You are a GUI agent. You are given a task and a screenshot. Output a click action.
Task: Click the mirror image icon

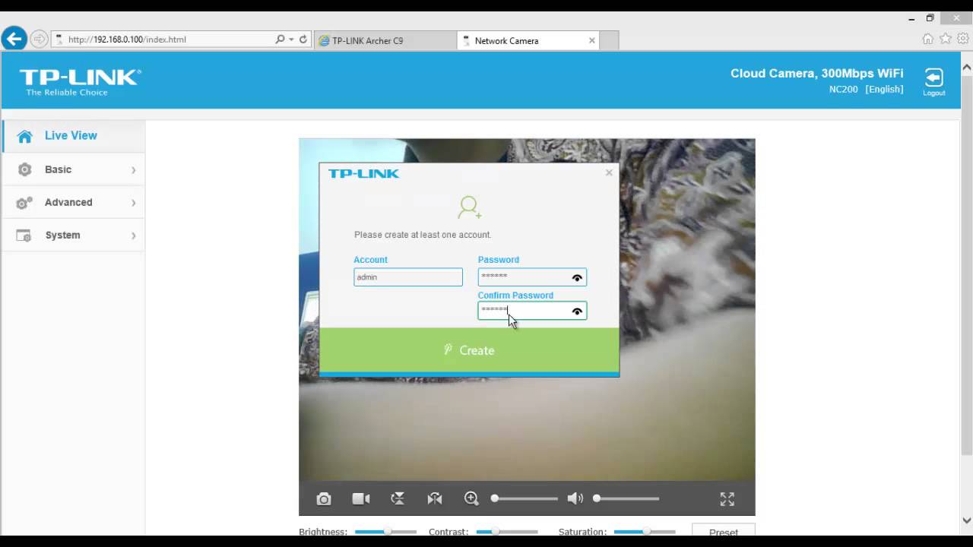[435, 498]
